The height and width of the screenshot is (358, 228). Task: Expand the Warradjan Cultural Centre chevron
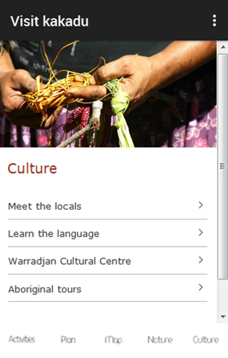click(201, 260)
